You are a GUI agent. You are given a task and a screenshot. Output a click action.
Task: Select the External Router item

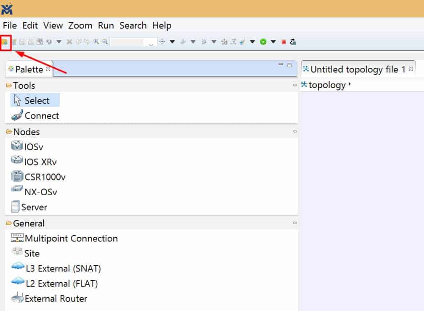click(x=49, y=298)
